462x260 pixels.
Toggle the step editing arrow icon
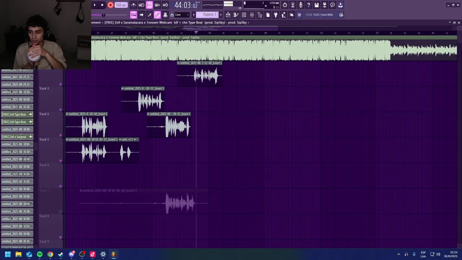point(141,15)
